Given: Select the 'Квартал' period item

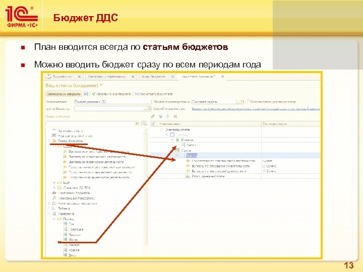Looking at the screenshot, I should (x=74, y=235).
